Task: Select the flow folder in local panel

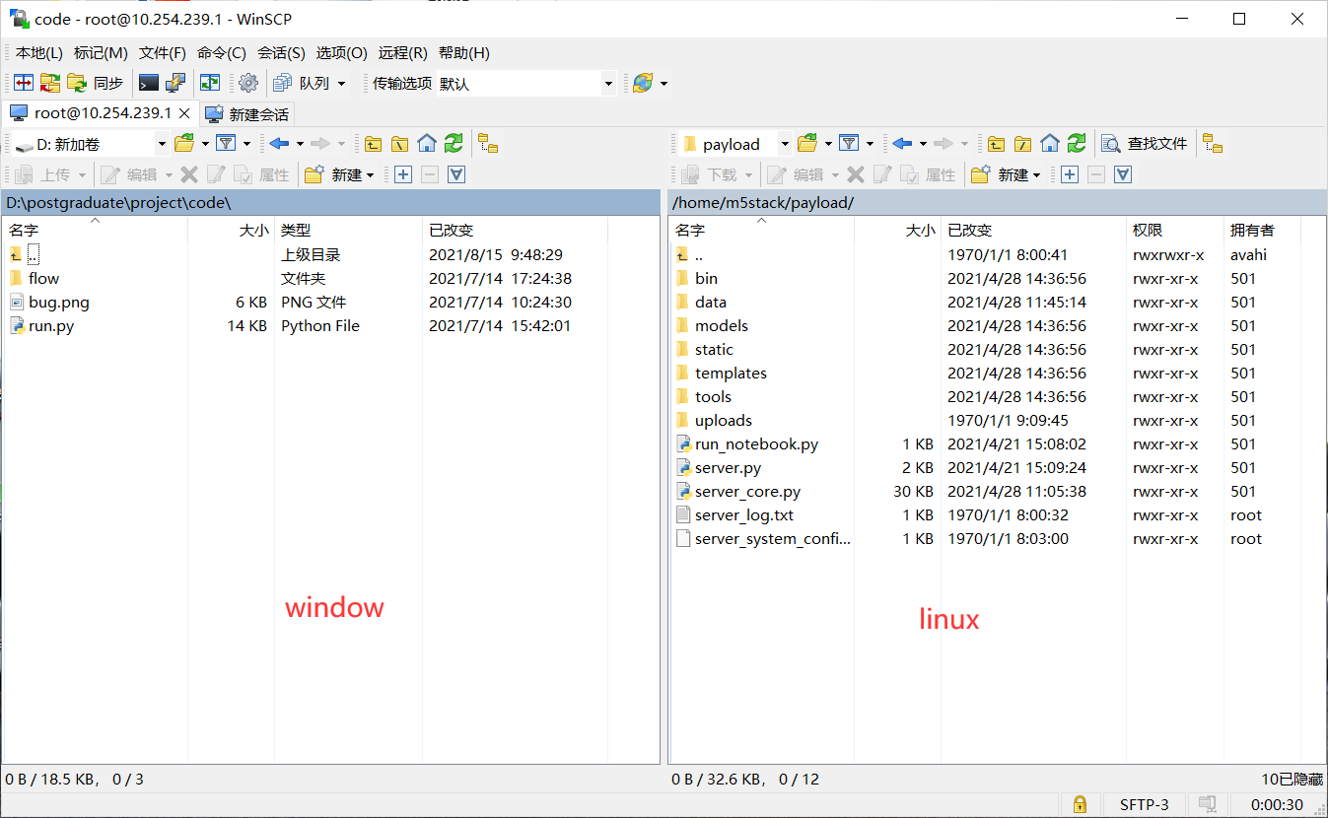Action: coord(43,279)
